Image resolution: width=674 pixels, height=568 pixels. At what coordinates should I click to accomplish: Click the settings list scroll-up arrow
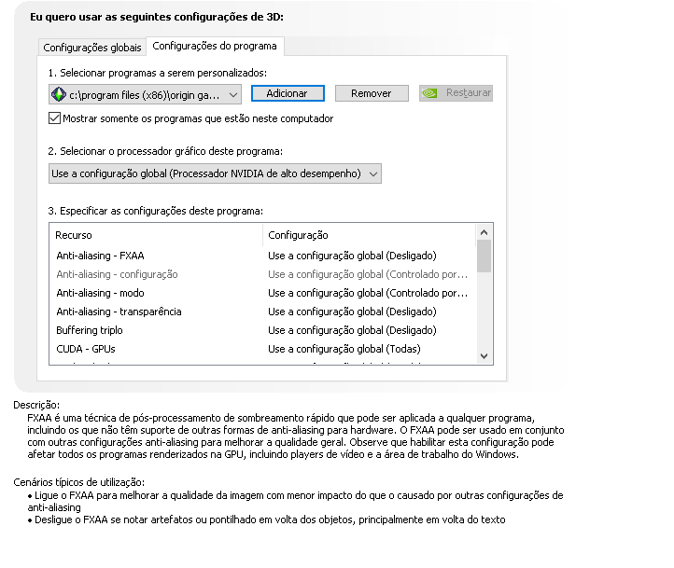pos(484,233)
